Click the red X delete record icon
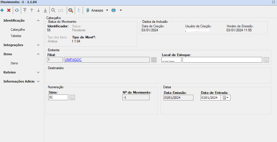This screenshot has height=142, width=277. click(9, 10)
